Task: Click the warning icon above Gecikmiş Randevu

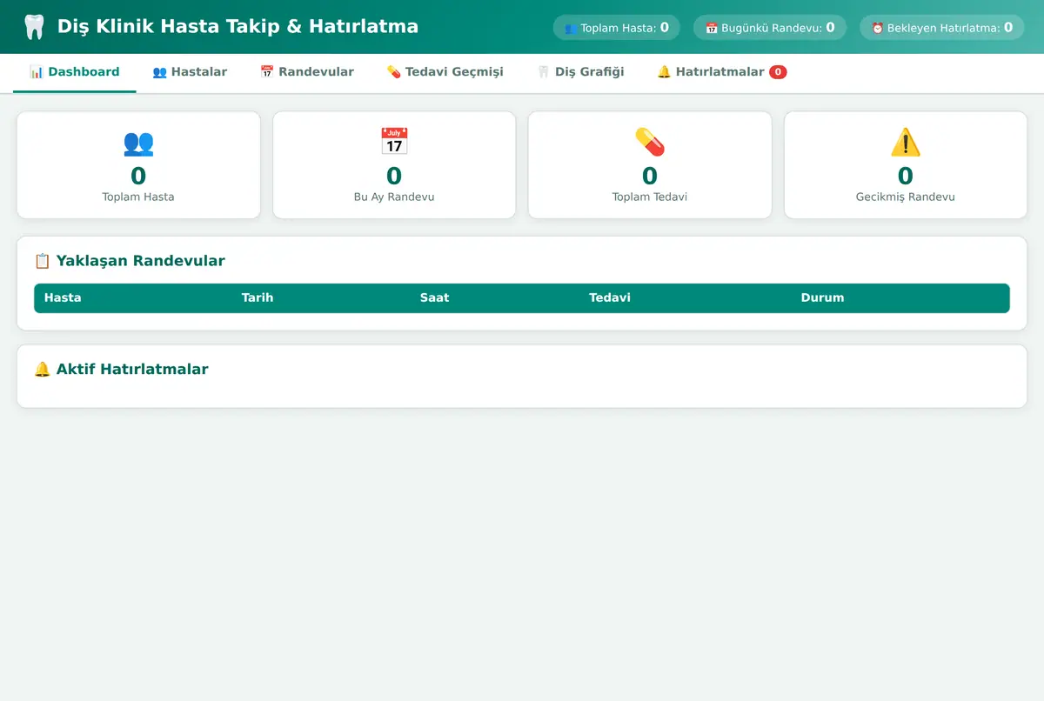Action: tap(906, 142)
